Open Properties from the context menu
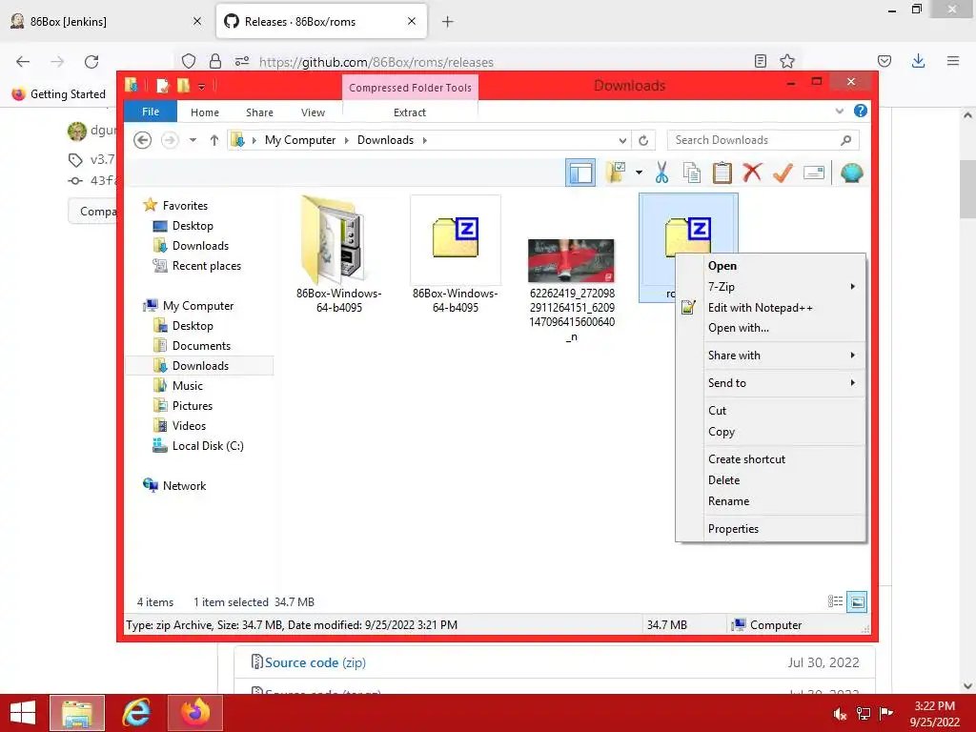 pos(771,529)
